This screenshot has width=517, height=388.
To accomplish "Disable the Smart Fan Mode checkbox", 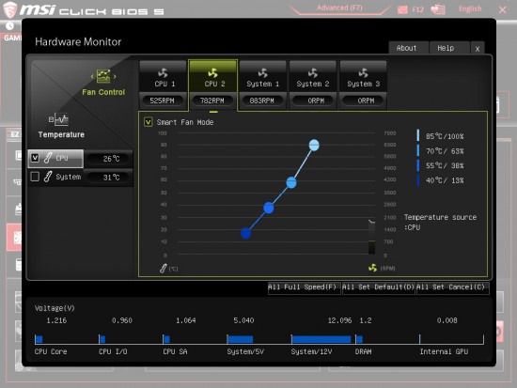I will (x=148, y=122).
